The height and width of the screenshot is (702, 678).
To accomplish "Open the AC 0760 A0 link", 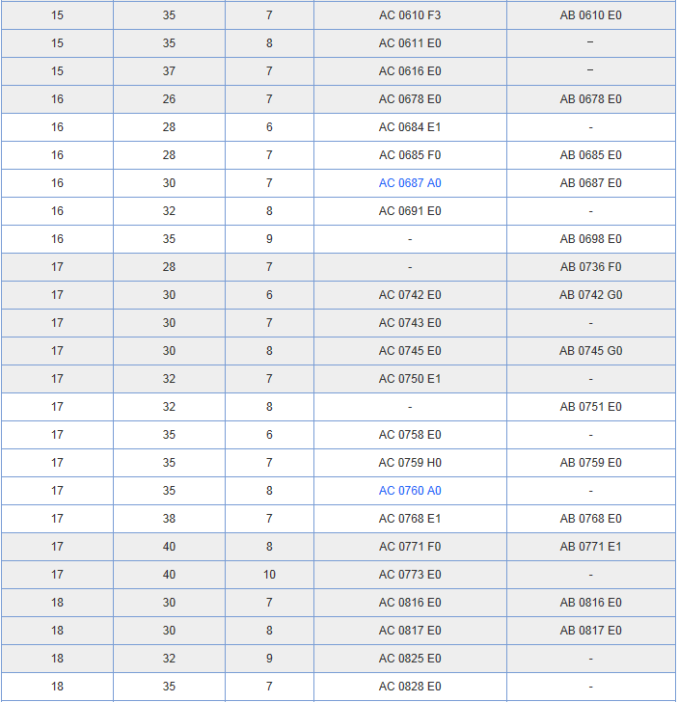I will (x=410, y=491).
